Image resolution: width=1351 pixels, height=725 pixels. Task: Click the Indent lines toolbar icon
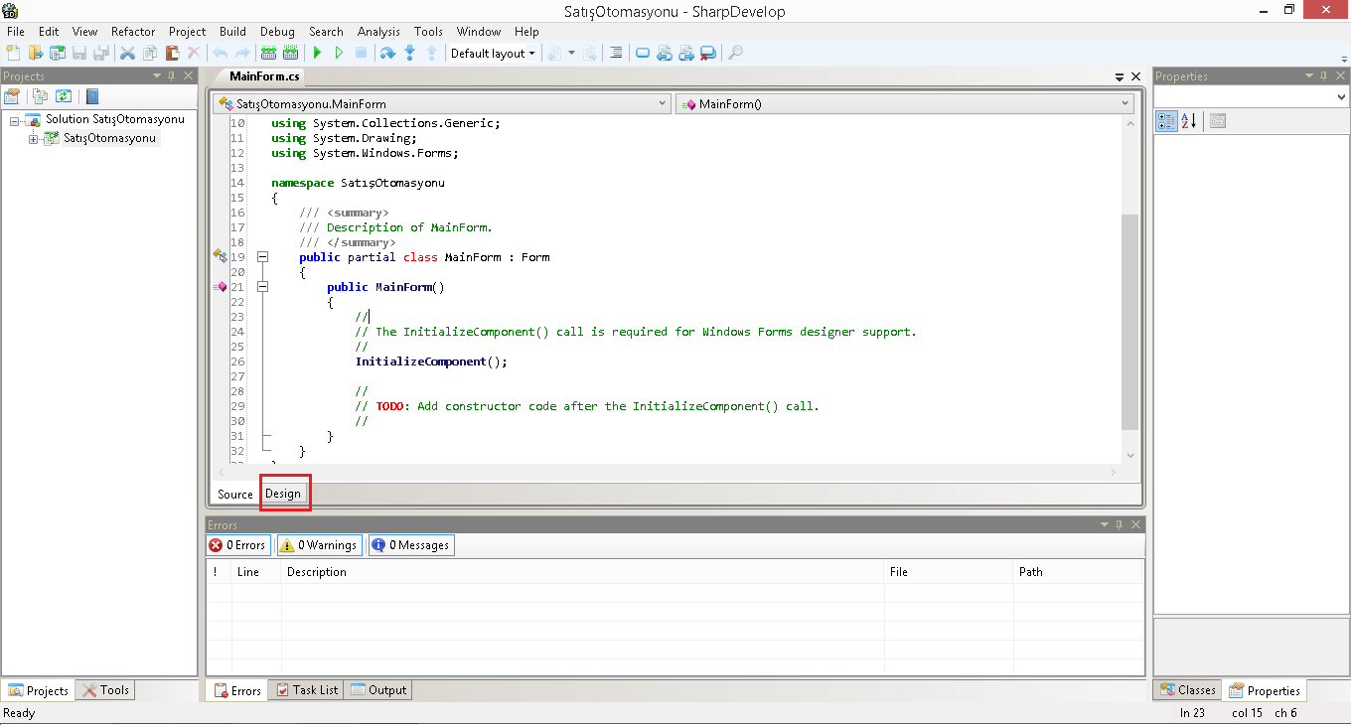(x=616, y=53)
